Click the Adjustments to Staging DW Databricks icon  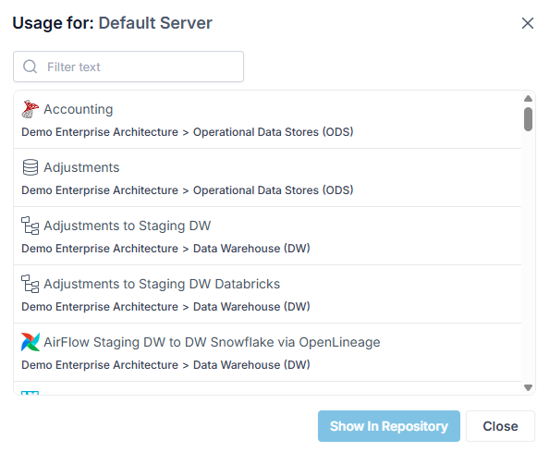pos(30,284)
